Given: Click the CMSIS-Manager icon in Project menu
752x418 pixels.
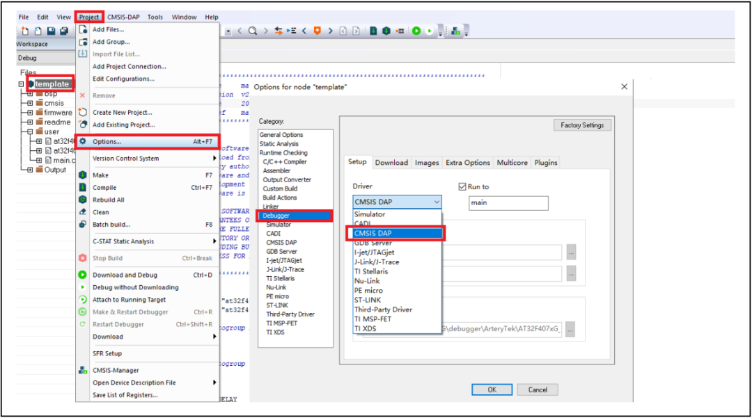Looking at the screenshot, I should click(82, 370).
